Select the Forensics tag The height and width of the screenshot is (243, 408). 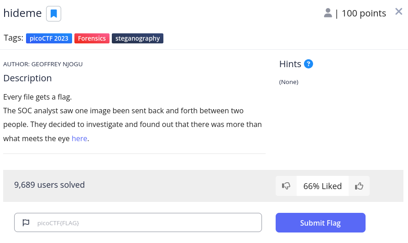(92, 38)
